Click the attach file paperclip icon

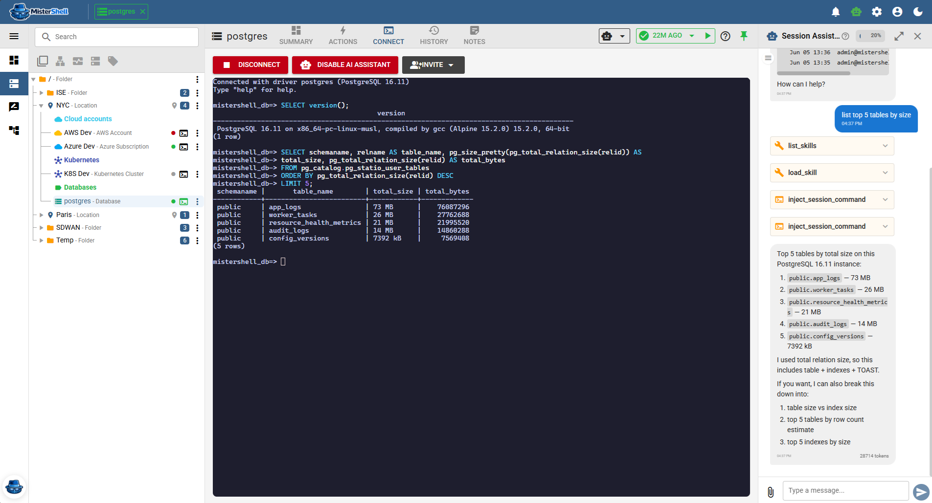tap(771, 492)
